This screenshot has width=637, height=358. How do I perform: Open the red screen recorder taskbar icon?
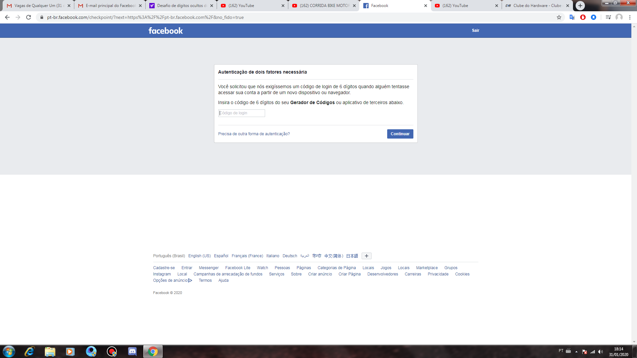tap(112, 351)
